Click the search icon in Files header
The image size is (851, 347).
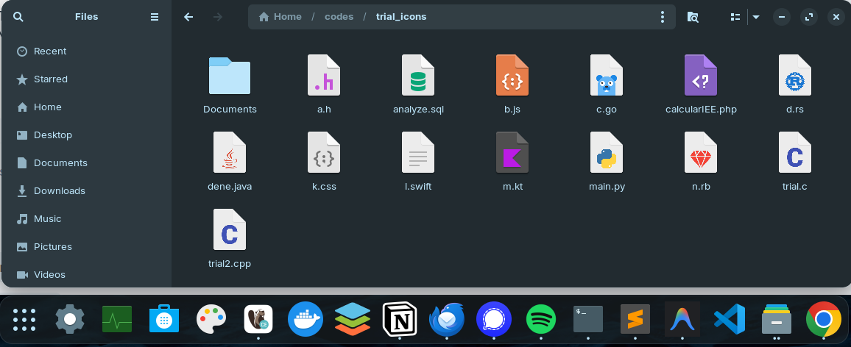[x=18, y=17]
